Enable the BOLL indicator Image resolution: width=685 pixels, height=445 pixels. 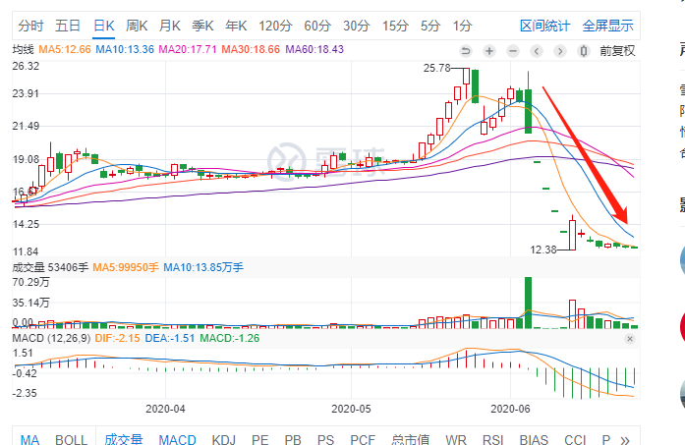72,439
